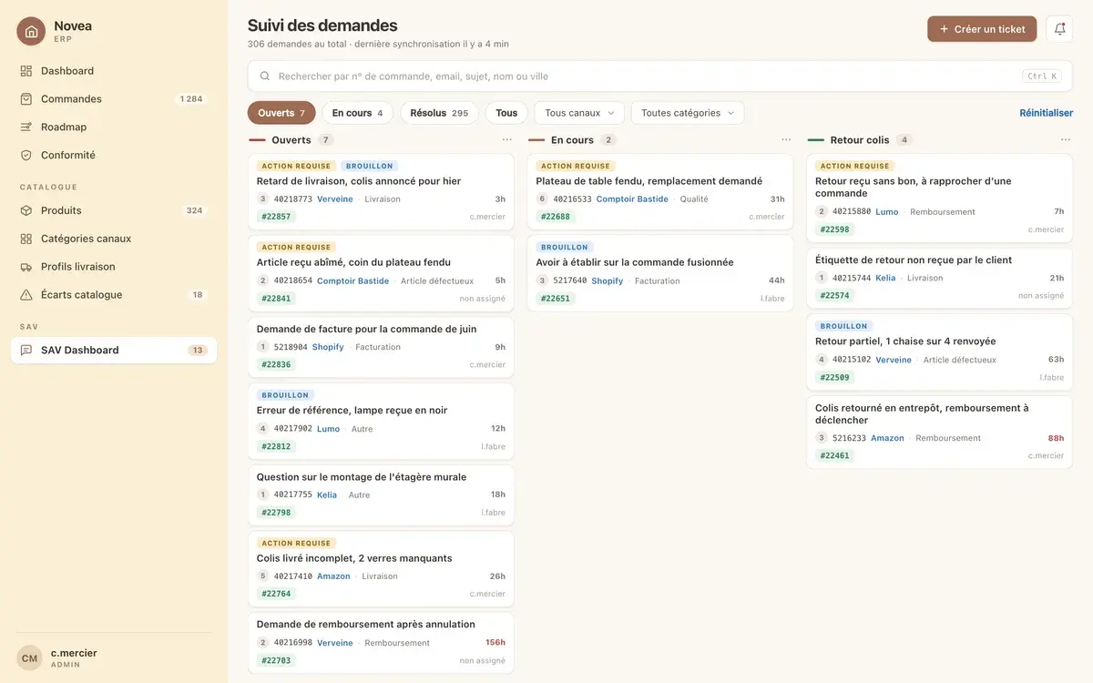Open the Retour colis column options menu
Viewport: 1093px width, 683px height.
click(x=1066, y=140)
